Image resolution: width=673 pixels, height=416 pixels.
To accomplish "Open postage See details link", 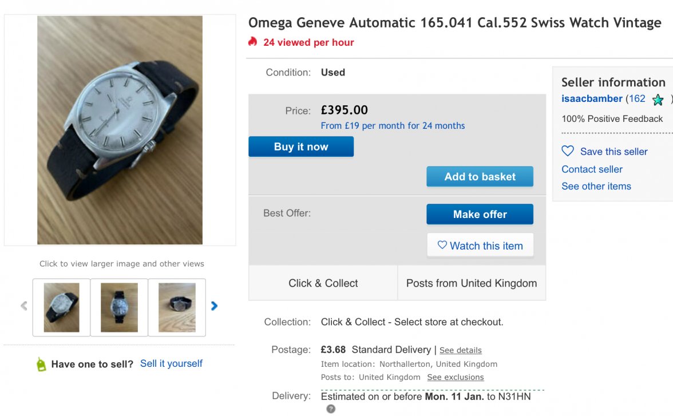I will [460, 350].
